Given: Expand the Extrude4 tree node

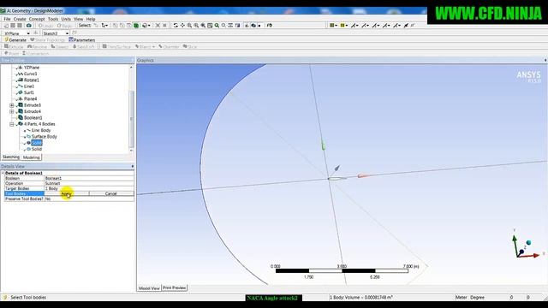Looking at the screenshot, I should 12,111.
